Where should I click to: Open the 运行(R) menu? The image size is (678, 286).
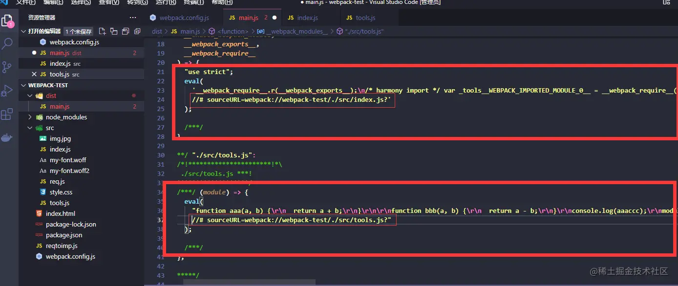pyautogui.click(x=166, y=2)
